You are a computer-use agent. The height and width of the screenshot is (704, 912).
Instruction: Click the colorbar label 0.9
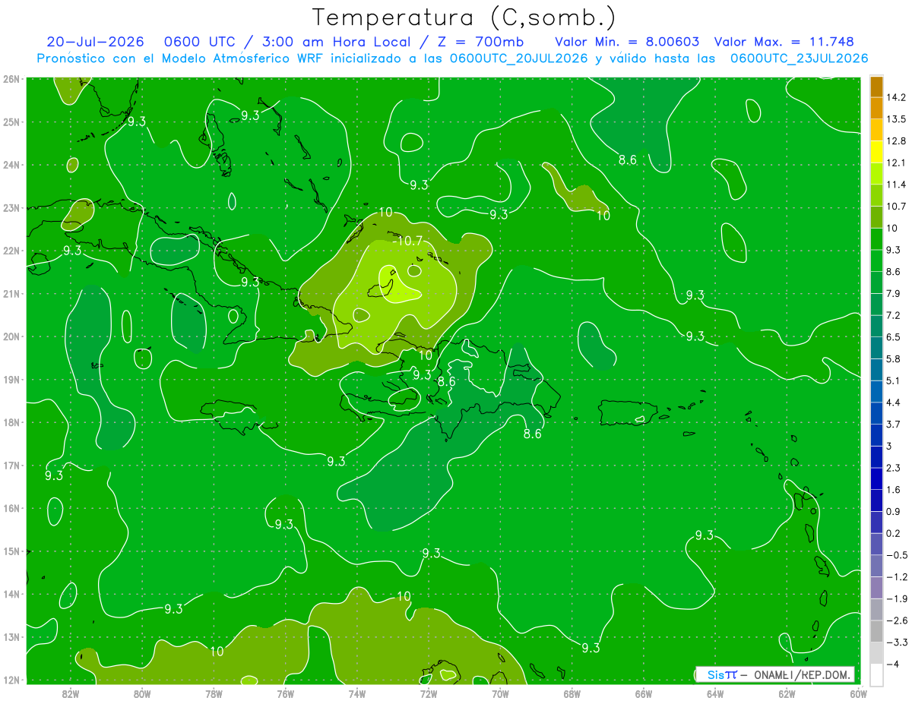click(894, 511)
